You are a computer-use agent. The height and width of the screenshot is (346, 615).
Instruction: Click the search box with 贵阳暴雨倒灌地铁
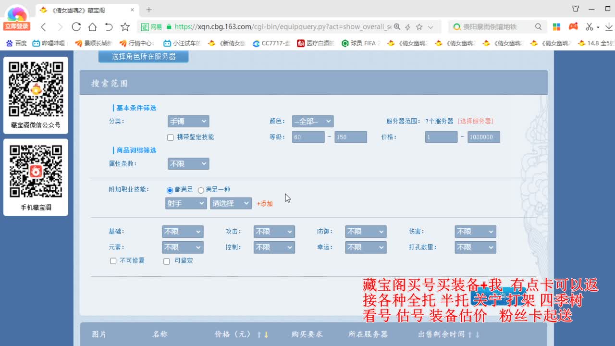(x=495, y=27)
